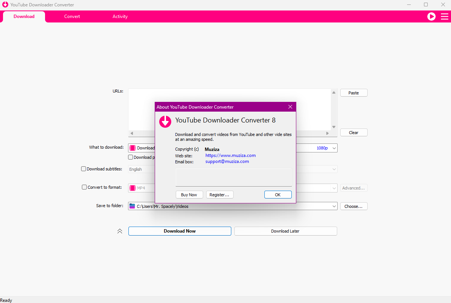Click the Choose... folder button
Screen dimensions: 451x303
(354, 206)
